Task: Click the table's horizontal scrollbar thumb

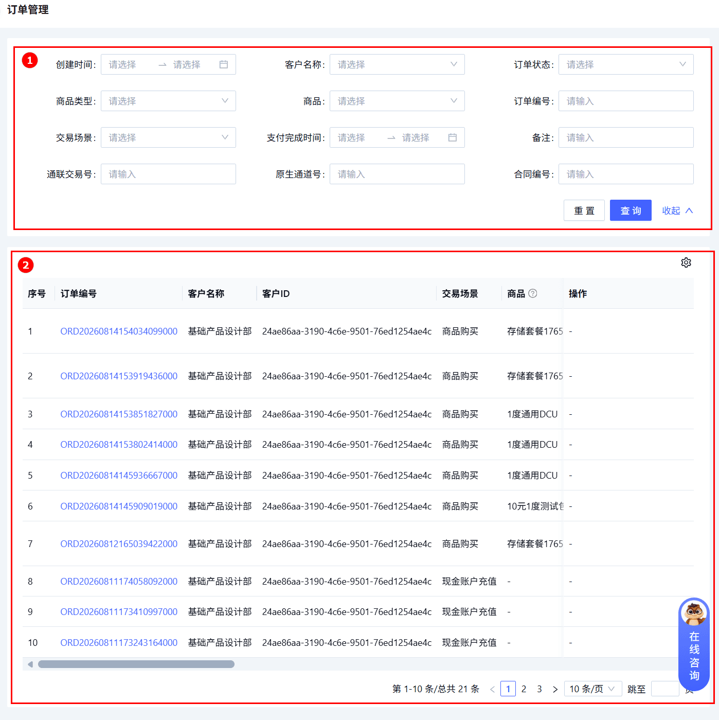Action: point(136,664)
